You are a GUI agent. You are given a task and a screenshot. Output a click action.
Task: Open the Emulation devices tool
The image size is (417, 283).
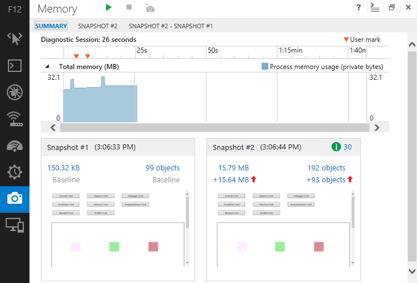click(x=15, y=225)
